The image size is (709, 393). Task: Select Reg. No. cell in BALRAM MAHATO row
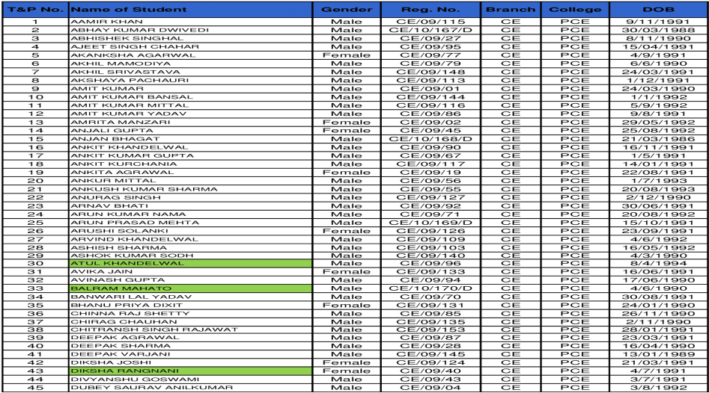click(430, 288)
